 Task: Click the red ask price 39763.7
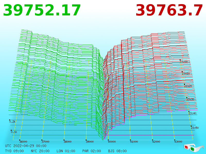tap(169, 10)
